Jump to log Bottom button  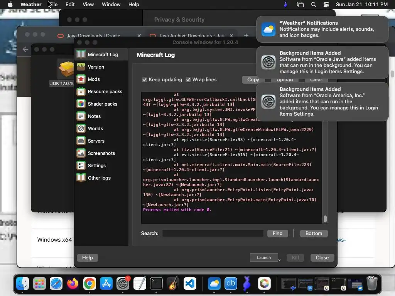pos(314,233)
